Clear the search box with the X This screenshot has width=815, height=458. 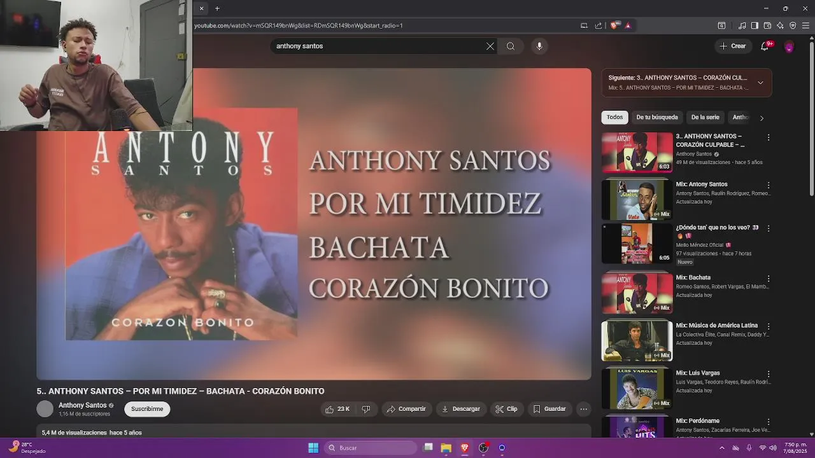coord(490,46)
